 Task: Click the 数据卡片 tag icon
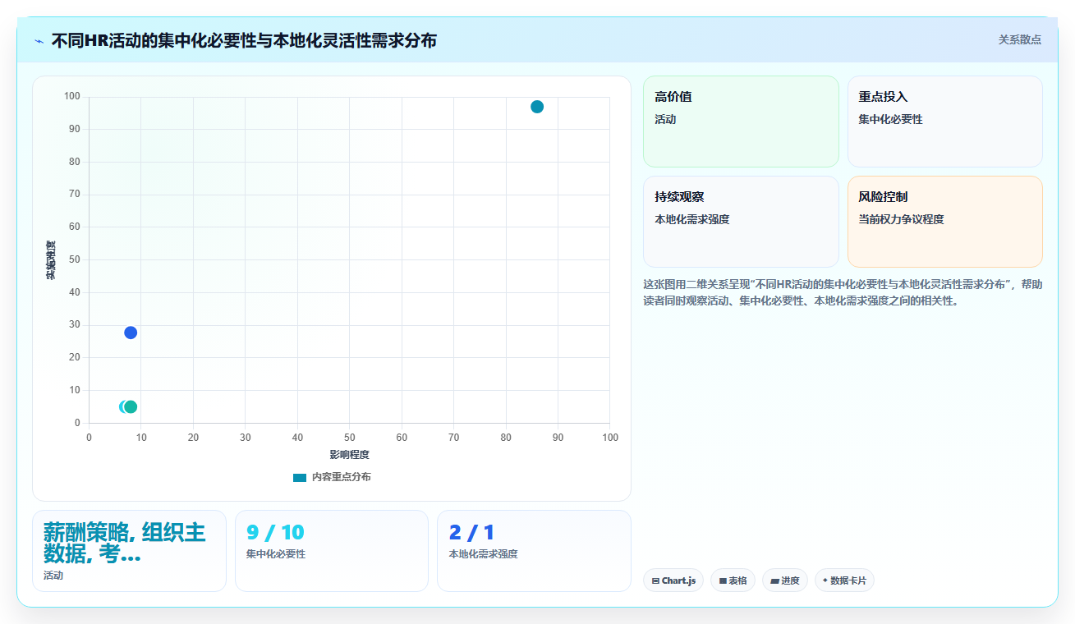tap(825, 580)
